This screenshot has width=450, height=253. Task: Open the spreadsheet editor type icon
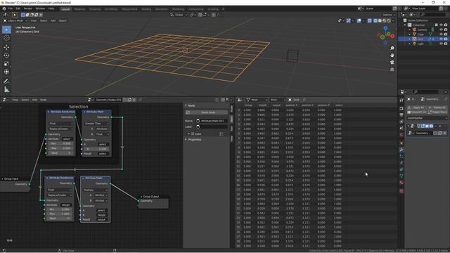(240, 100)
